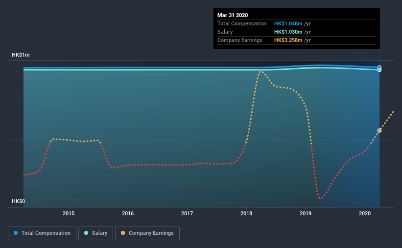Image resolution: width=402 pixels, height=248 pixels.
Task: Click the HK$3.258m company earnings value
Action: (x=288, y=40)
